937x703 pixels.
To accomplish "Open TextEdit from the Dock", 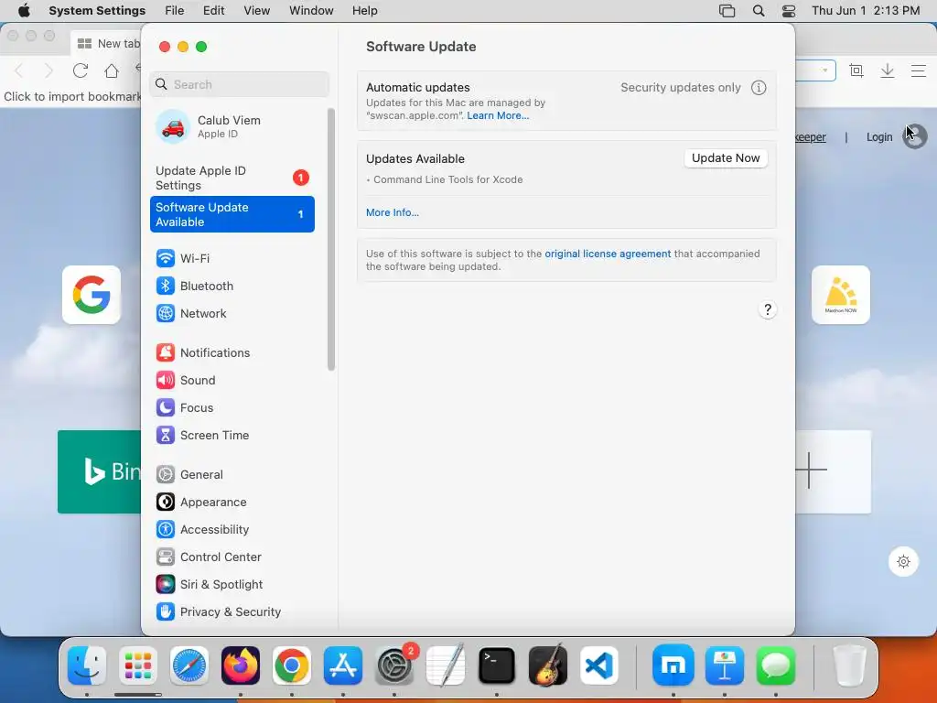I will 446,665.
